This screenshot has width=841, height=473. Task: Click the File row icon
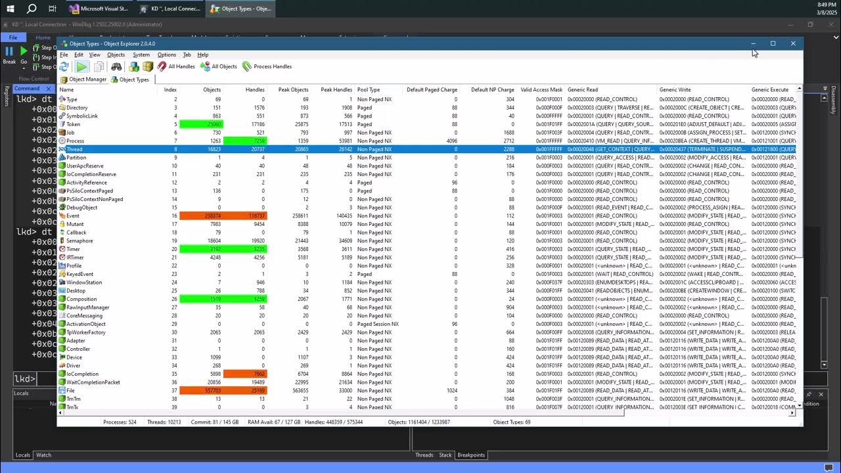tap(62, 390)
